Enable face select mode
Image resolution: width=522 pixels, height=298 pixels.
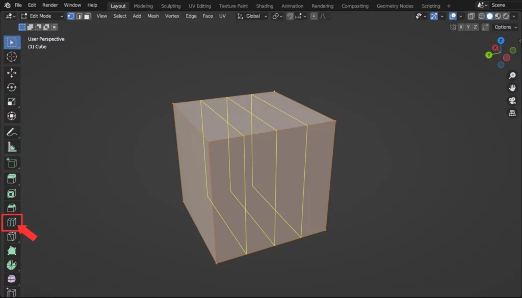point(87,16)
